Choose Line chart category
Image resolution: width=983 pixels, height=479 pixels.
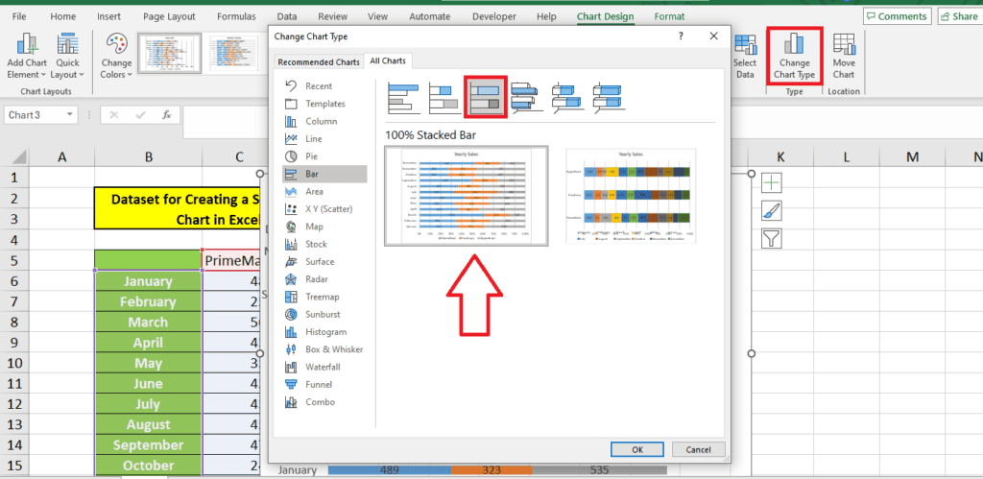pyautogui.click(x=324, y=138)
